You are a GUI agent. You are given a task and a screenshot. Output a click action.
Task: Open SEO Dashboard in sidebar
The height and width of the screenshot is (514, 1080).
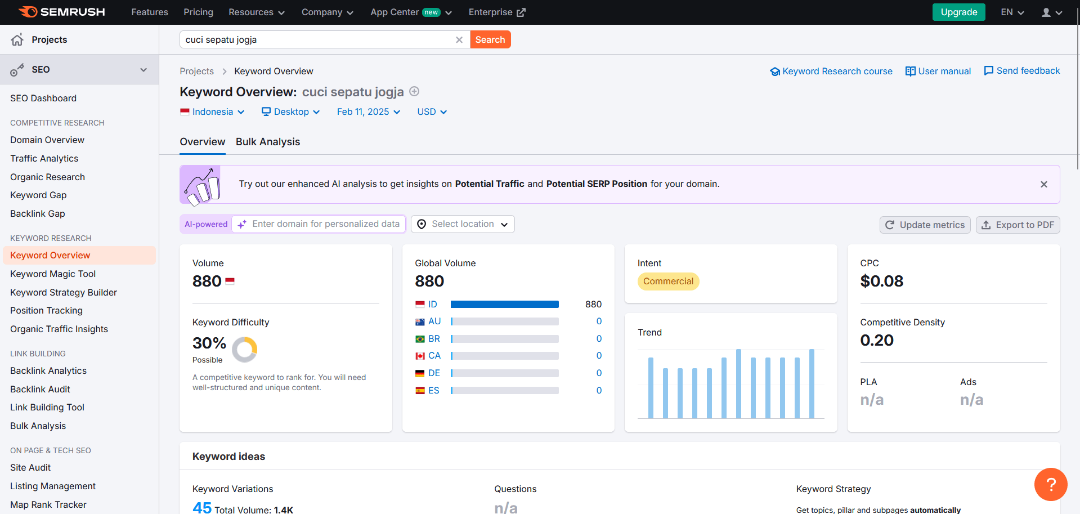click(43, 98)
